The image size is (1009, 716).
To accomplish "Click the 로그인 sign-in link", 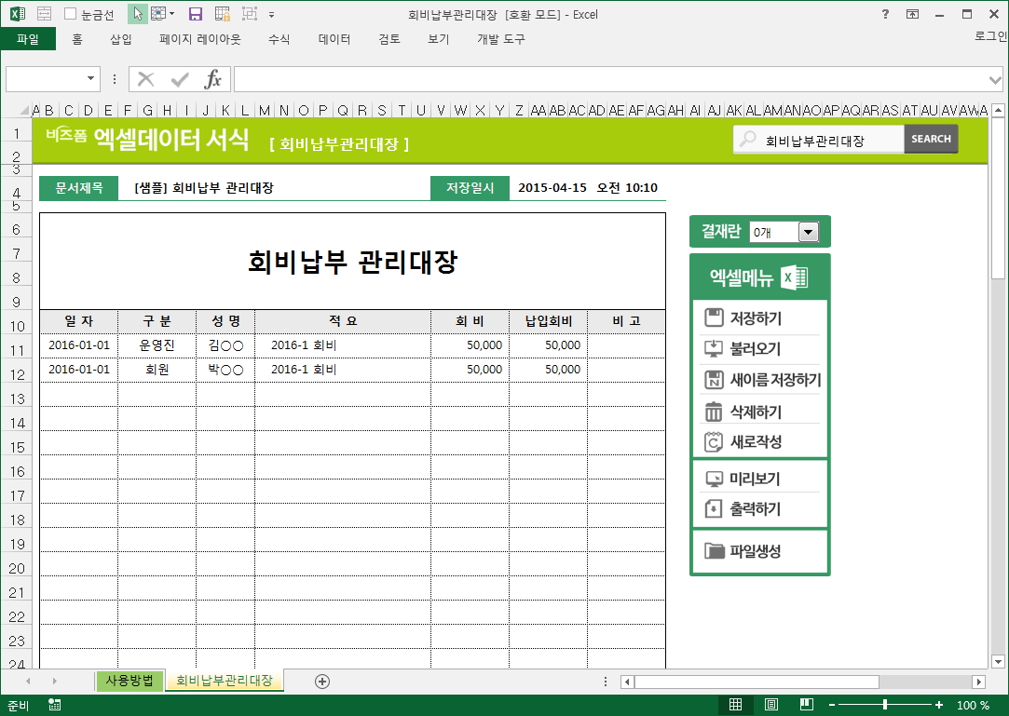I will 990,36.
